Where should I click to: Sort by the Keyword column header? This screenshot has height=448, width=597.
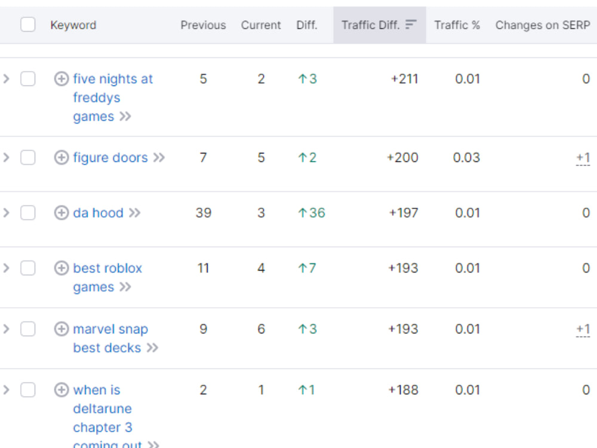point(73,25)
